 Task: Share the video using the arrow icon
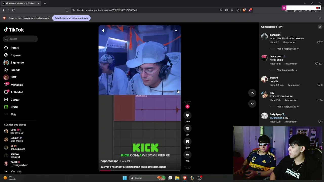pos(187,155)
